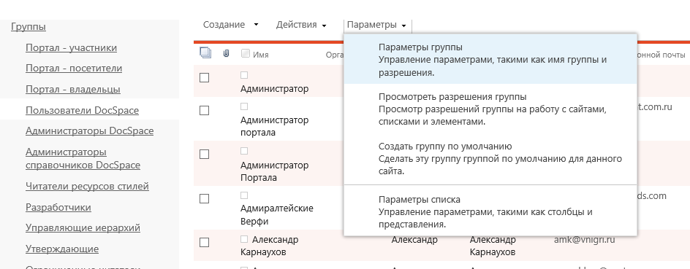The width and height of the screenshot is (690, 269).
Task: Collapse the Параметры dropdown menu
Action: 377,26
